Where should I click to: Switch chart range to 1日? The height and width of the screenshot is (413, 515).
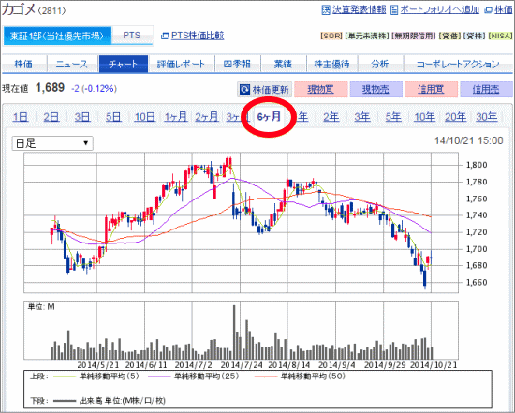(x=21, y=117)
